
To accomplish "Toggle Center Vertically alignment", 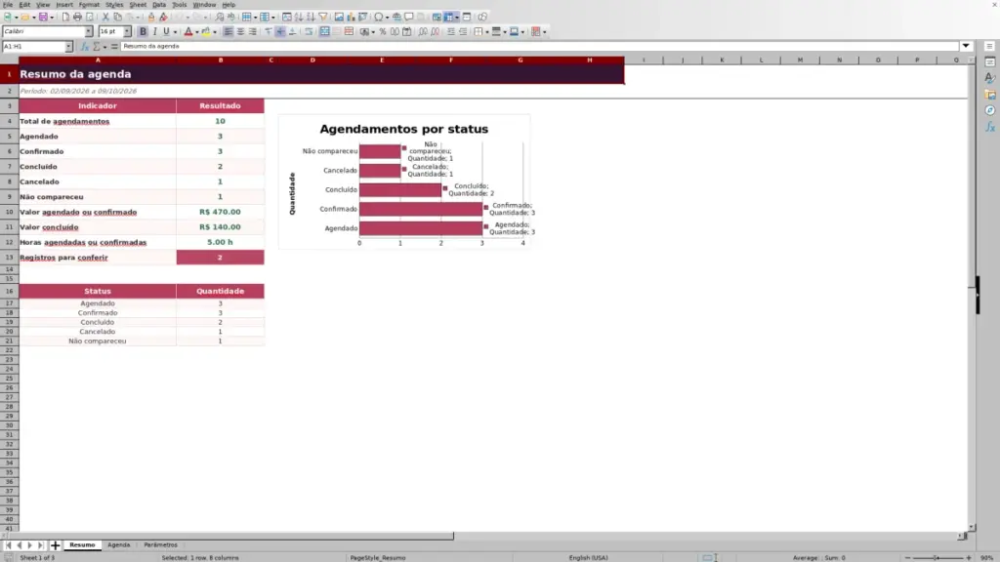I will click(x=280, y=32).
